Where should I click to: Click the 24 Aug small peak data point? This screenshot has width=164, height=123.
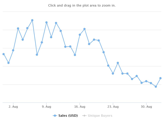(x=118, y=63)
